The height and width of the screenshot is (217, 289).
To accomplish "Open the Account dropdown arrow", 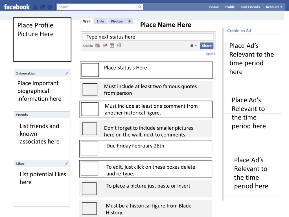I will 281,7.
